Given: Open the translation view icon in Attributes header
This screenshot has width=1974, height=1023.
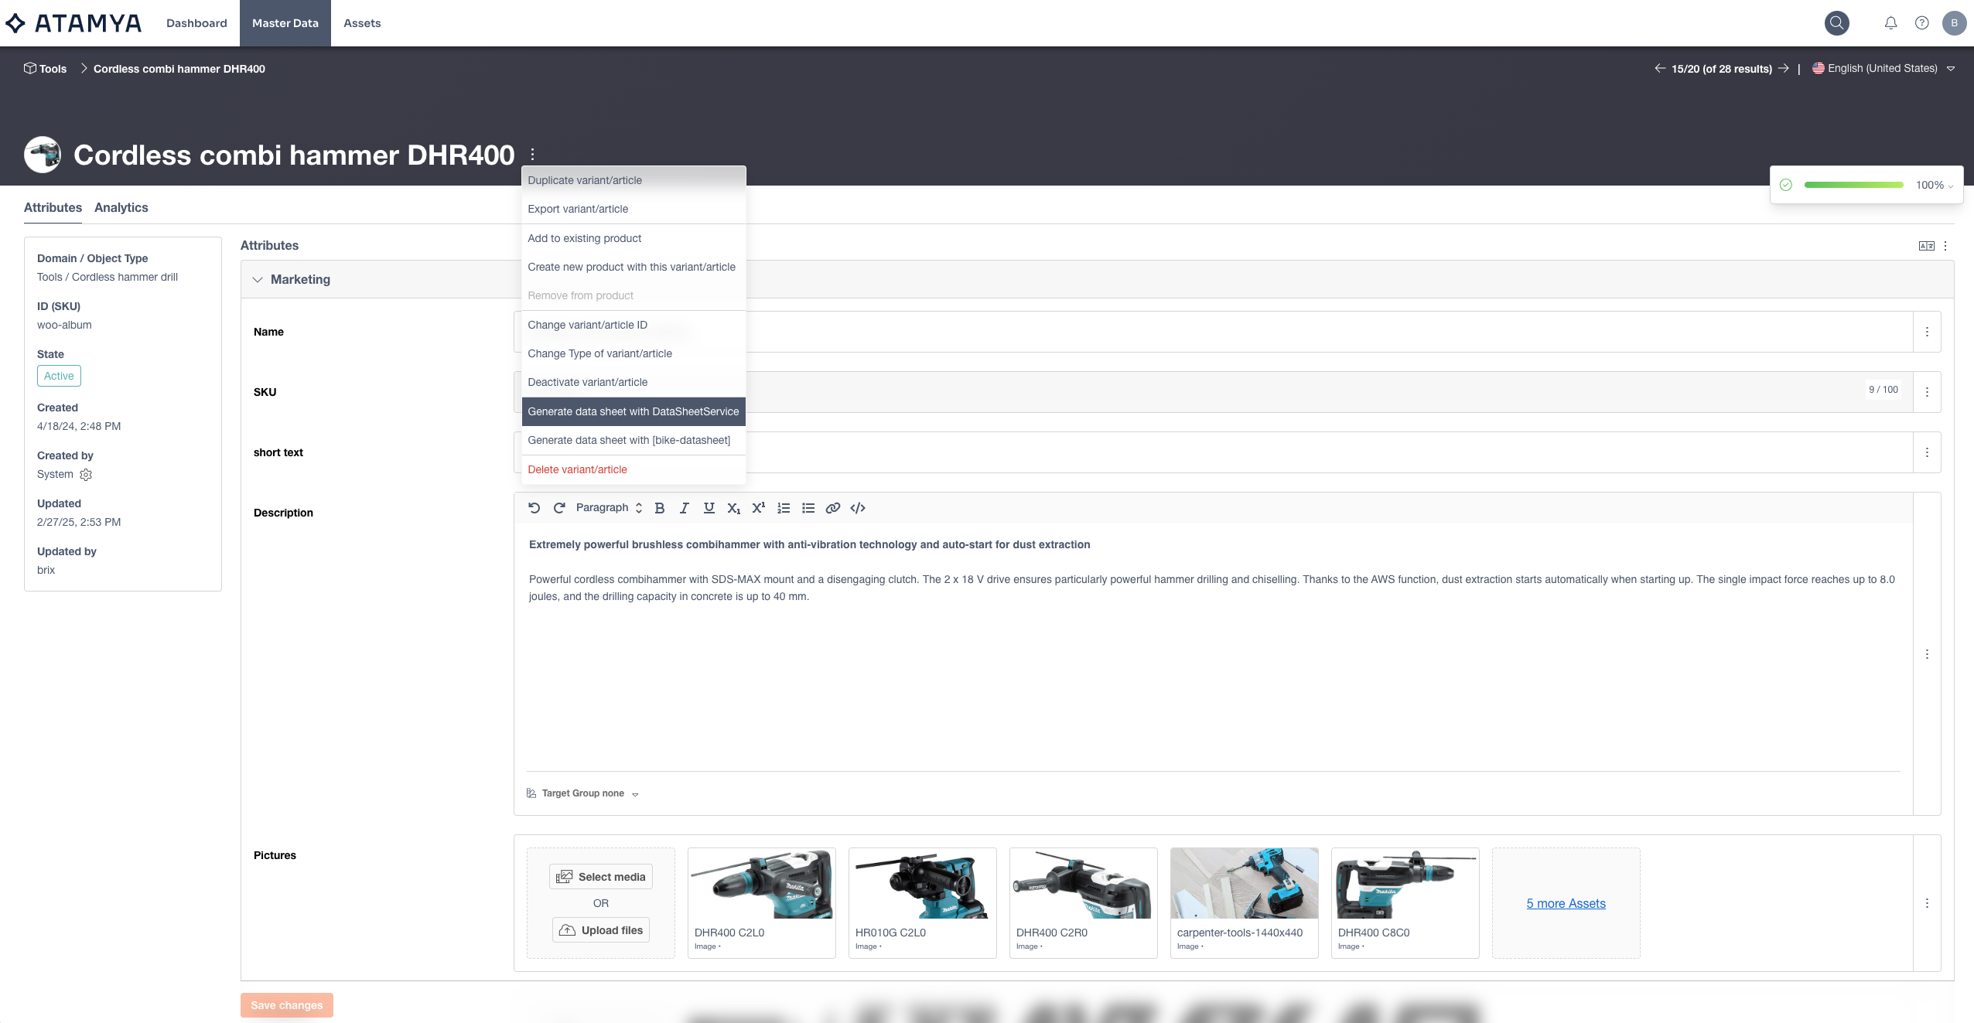Looking at the screenshot, I should [1926, 246].
